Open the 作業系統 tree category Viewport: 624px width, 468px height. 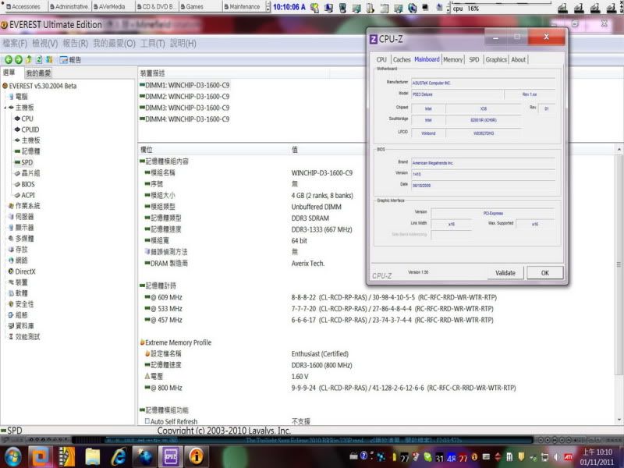click(x=24, y=206)
